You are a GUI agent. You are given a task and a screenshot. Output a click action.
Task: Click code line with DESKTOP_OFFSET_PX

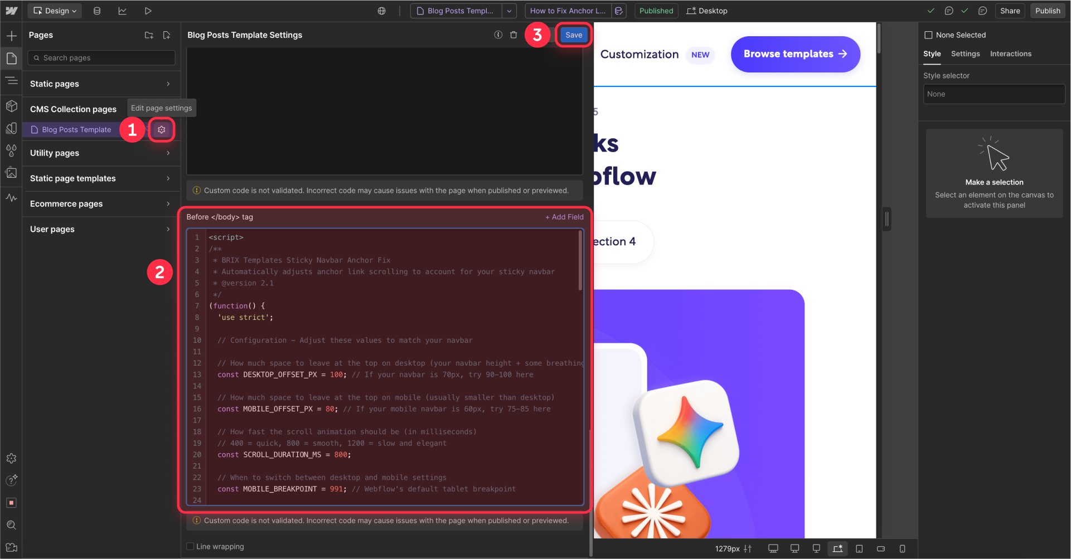coord(375,375)
